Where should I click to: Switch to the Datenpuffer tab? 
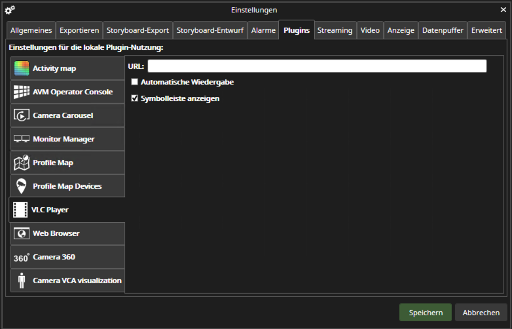(443, 30)
